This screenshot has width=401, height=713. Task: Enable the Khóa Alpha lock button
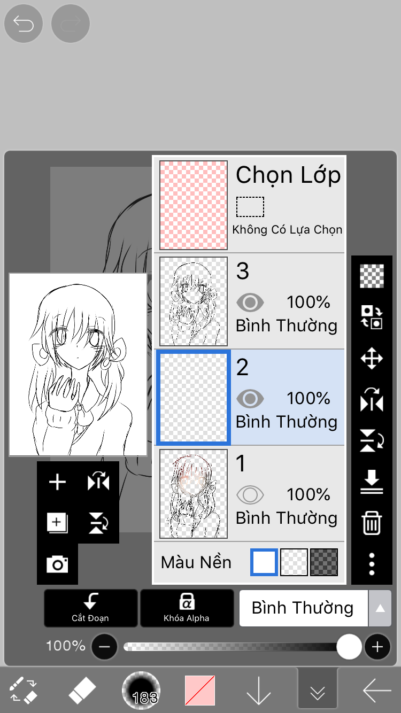pos(187,608)
